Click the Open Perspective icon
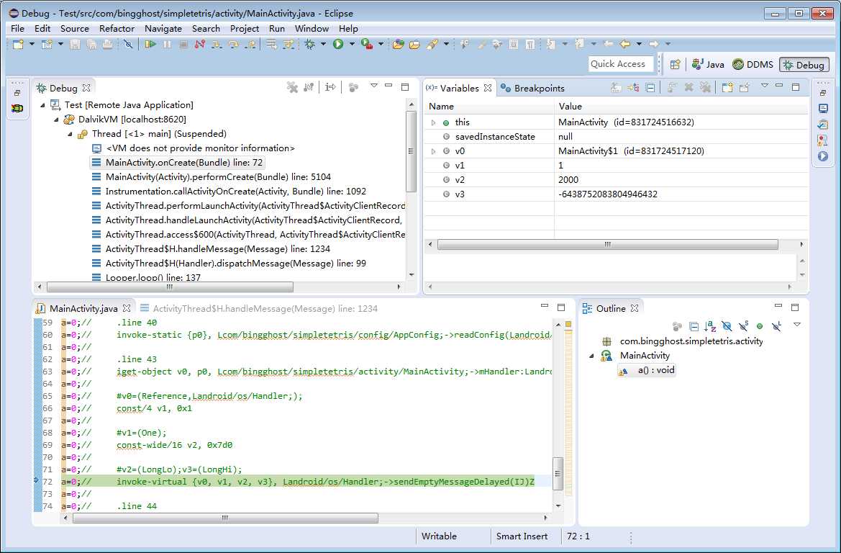The width and height of the screenshot is (841, 553). pyautogui.click(x=675, y=64)
